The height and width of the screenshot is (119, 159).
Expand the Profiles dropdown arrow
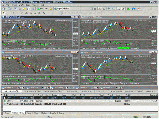[x=11, y=9]
